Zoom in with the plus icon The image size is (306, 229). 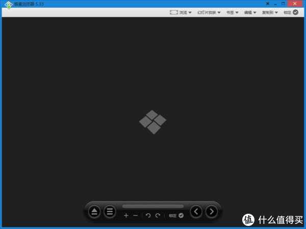click(x=126, y=216)
